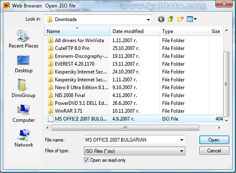Click the vertical scrollbar thumb
The height and width of the screenshot is (173, 236).
(x=226, y=84)
